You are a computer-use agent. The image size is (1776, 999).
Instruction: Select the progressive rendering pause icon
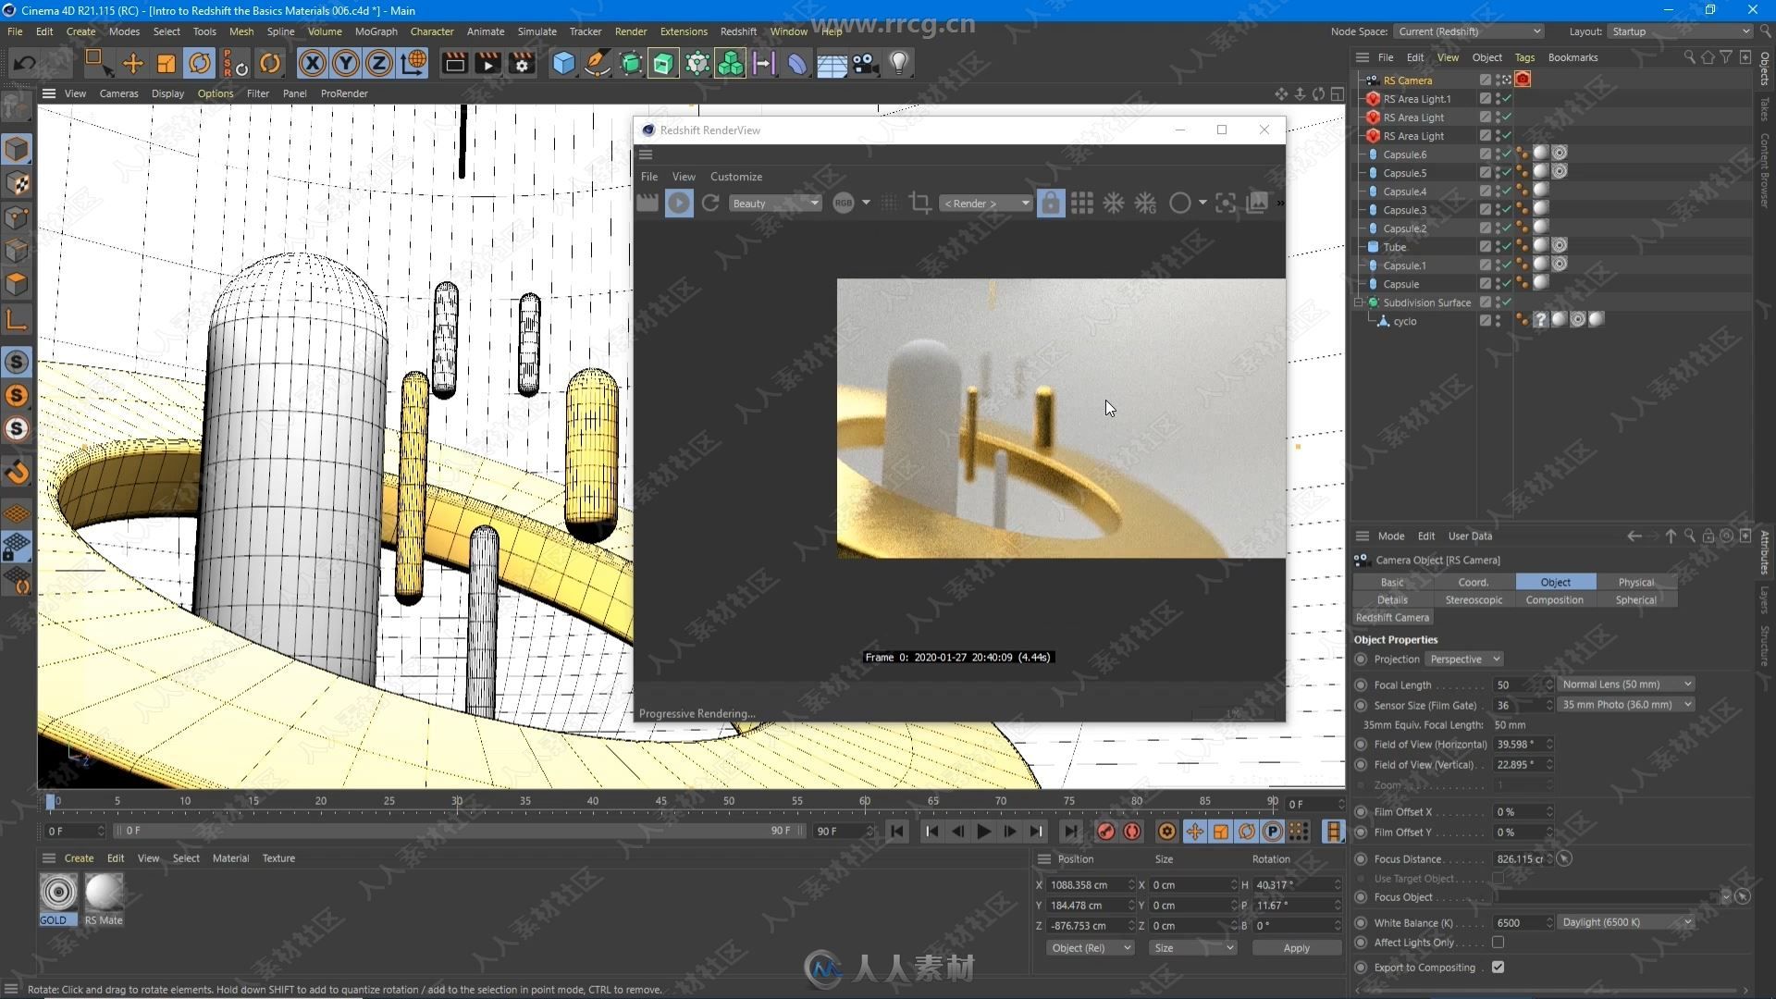(680, 203)
